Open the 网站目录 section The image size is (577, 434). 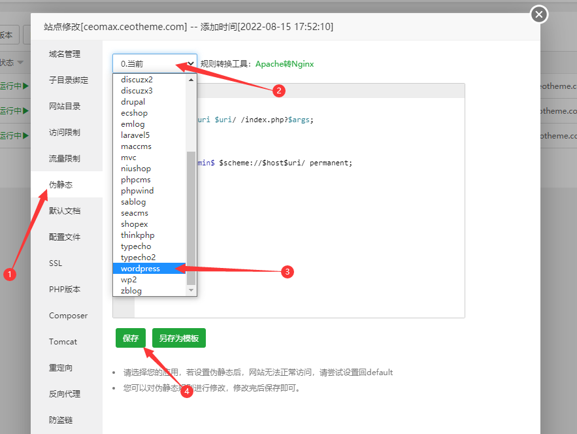[x=65, y=106]
